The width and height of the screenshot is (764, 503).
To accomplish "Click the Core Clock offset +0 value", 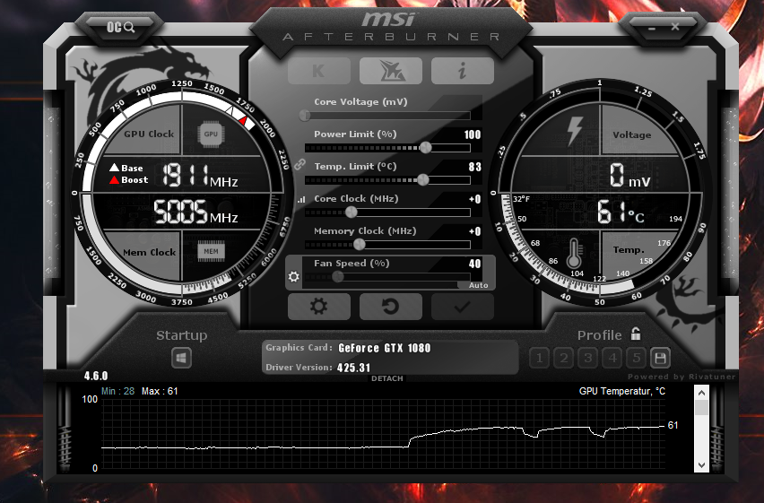I will pos(475,199).
